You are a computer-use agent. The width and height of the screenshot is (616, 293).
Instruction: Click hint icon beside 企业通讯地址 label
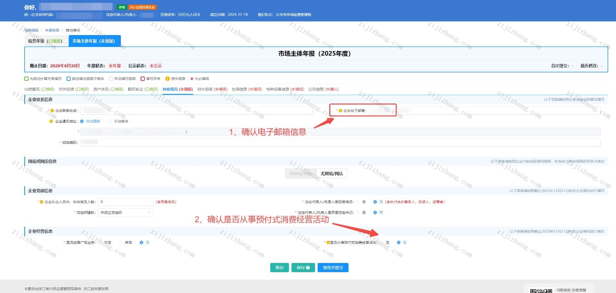point(51,121)
